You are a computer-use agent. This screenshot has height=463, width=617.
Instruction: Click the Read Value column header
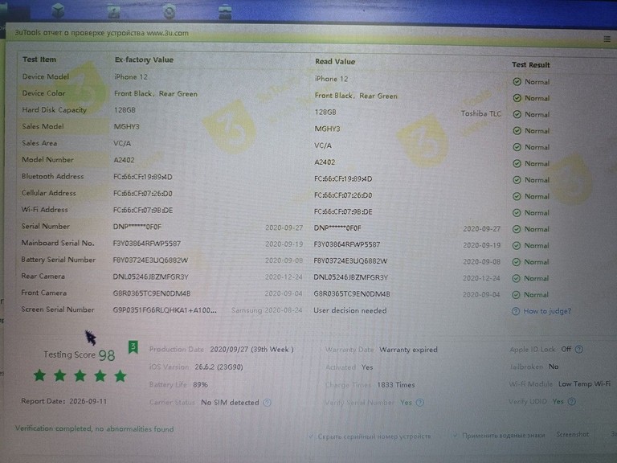tap(335, 61)
